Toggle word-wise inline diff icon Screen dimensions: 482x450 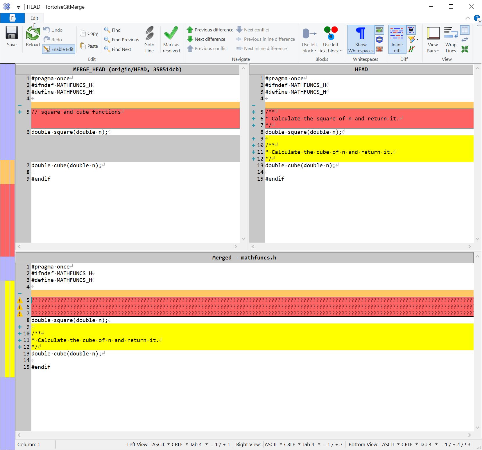[411, 30]
